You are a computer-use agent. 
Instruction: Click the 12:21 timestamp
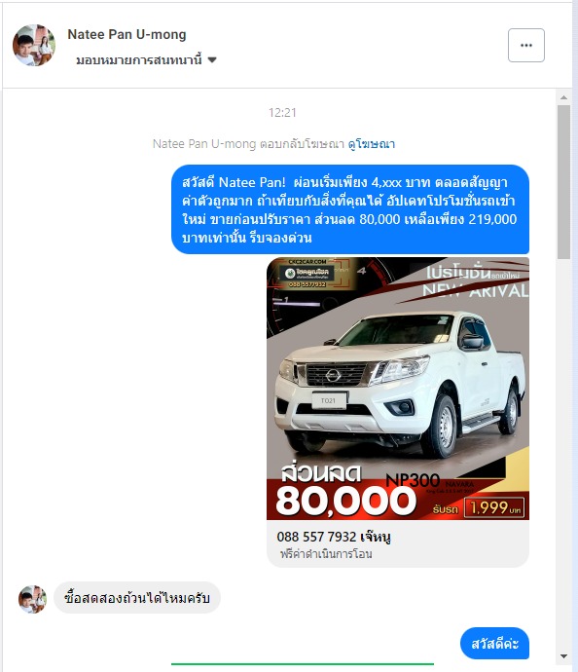click(282, 112)
